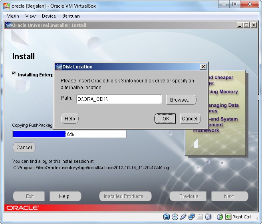Viewport: 262px width, 224px height.
Task: Click the VirtualBox hard disk activity icon
Action: pyautogui.click(x=167, y=217)
